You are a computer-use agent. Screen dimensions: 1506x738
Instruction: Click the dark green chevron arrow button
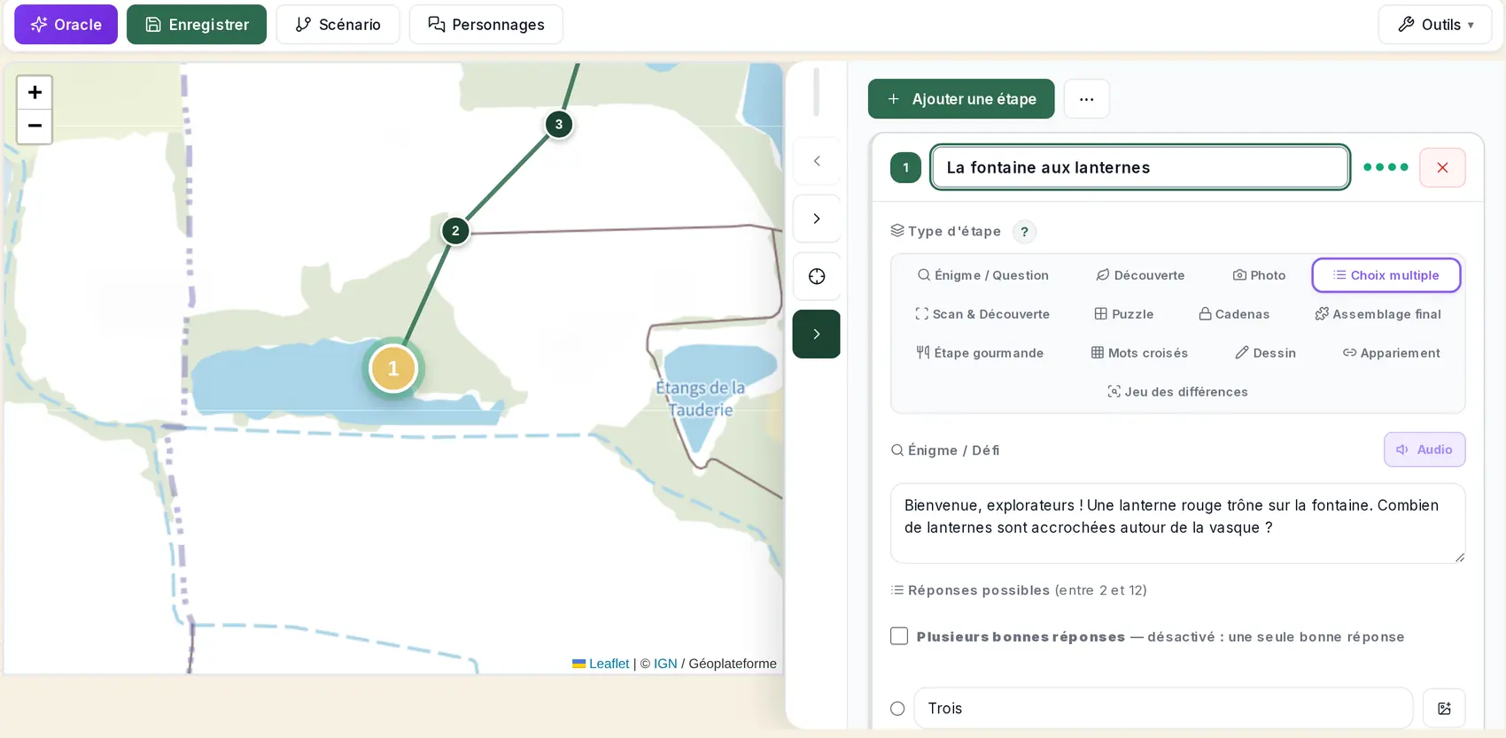pyautogui.click(x=817, y=334)
